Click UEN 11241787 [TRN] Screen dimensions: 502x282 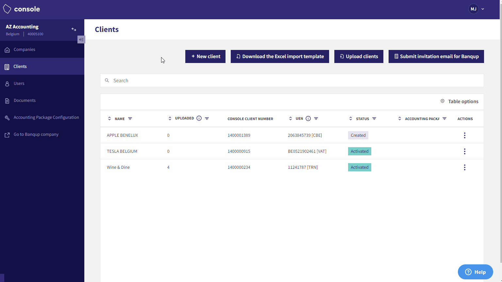pyautogui.click(x=303, y=167)
